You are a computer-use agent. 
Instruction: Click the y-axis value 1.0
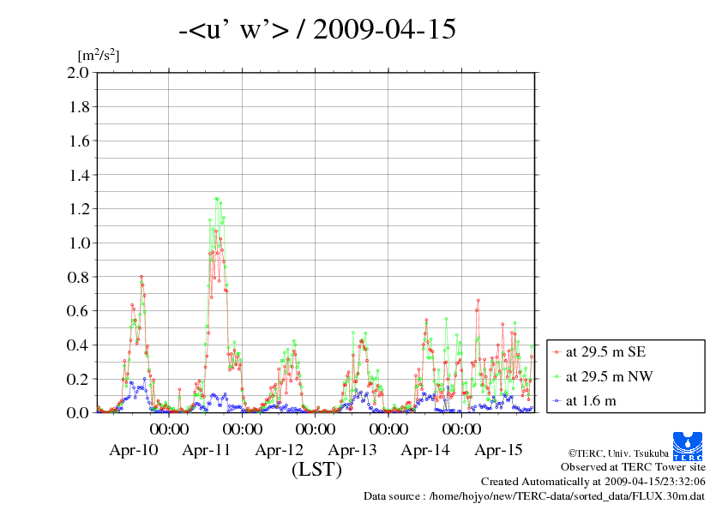point(79,243)
